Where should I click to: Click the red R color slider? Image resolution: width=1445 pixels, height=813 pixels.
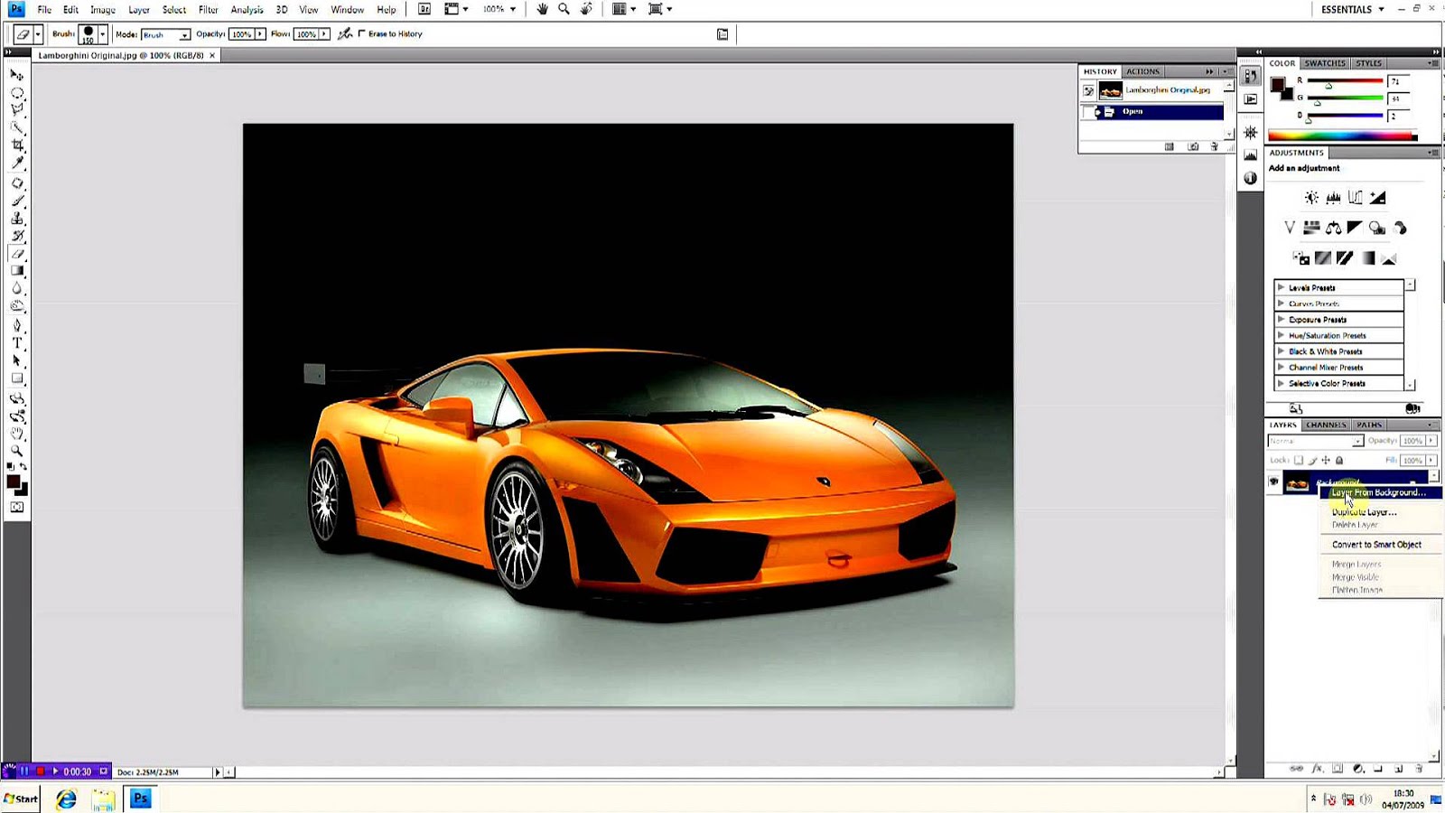tap(1345, 81)
